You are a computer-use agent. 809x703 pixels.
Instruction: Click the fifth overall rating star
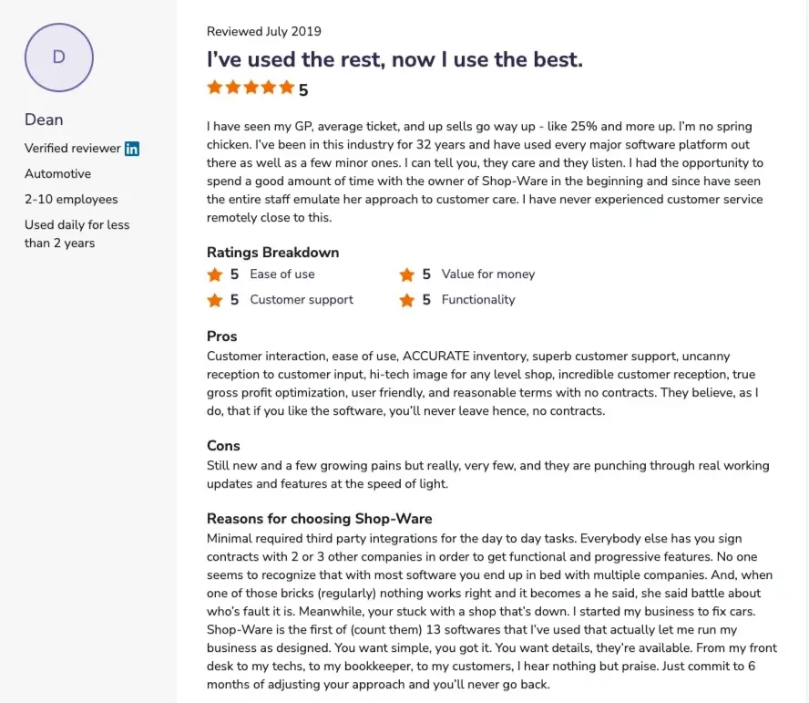click(x=286, y=88)
